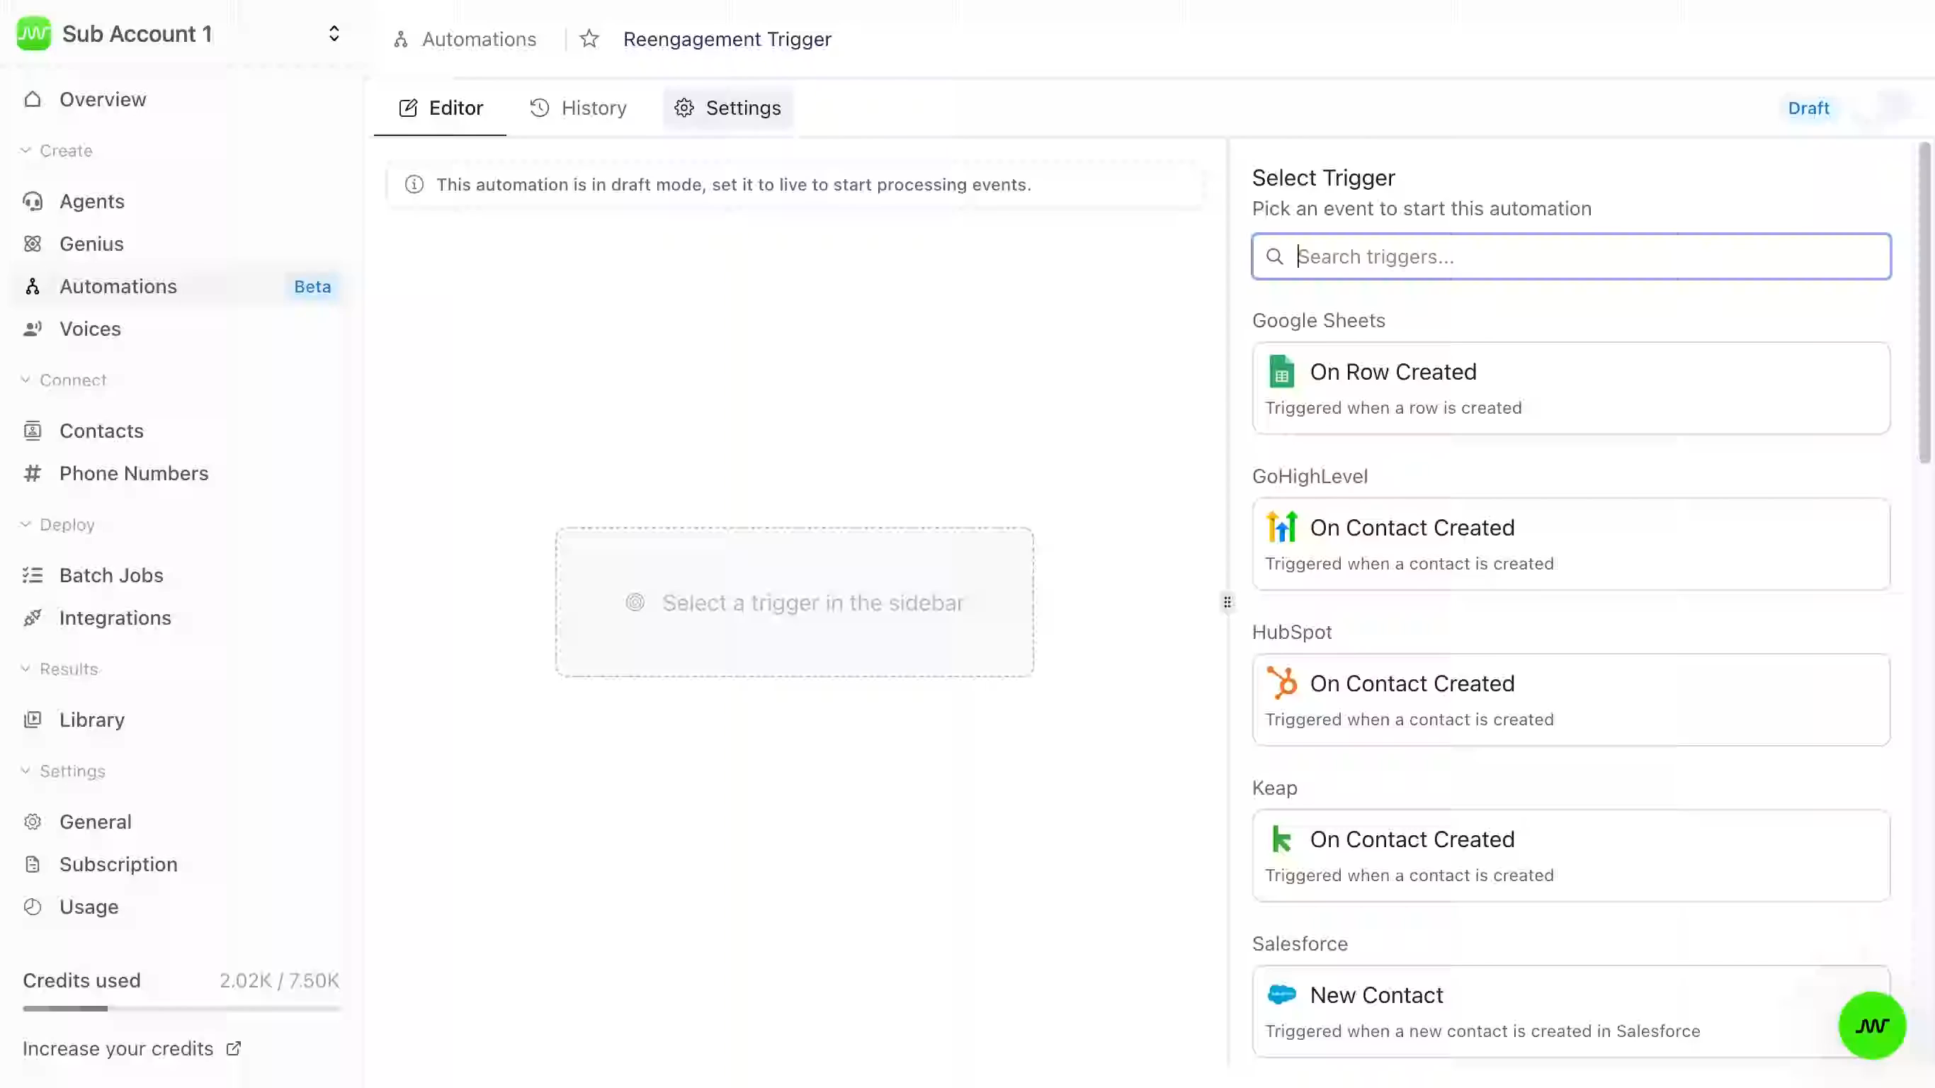Viewport: 1935px width, 1088px height.
Task: Click the Select a trigger placeholder box
Action: coord(794,602)
